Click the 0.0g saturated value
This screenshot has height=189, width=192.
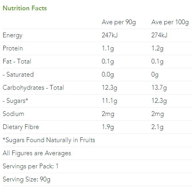coord(108,75)
